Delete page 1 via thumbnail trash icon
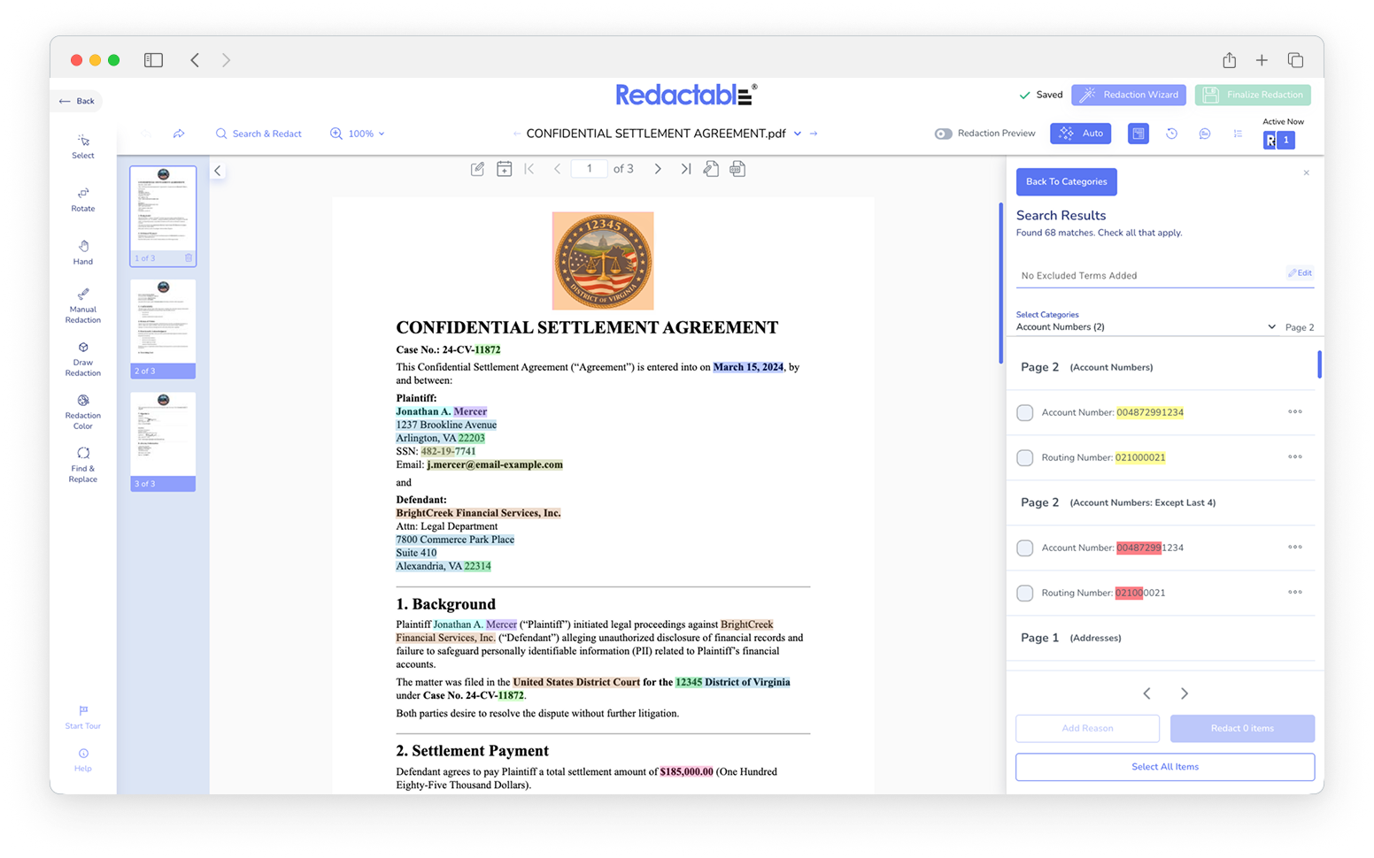The height and width of the screenshot is (858, 1374). tap(189, 258)
